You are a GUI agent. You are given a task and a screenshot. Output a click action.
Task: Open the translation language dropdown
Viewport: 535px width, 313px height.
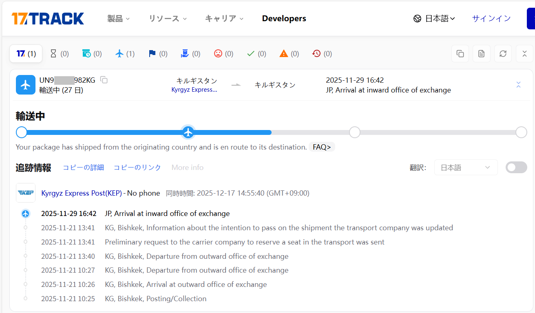coord(466,168)
